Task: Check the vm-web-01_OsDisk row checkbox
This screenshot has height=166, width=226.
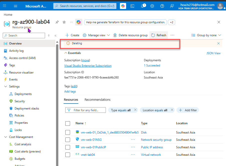Action: [68, 132]
